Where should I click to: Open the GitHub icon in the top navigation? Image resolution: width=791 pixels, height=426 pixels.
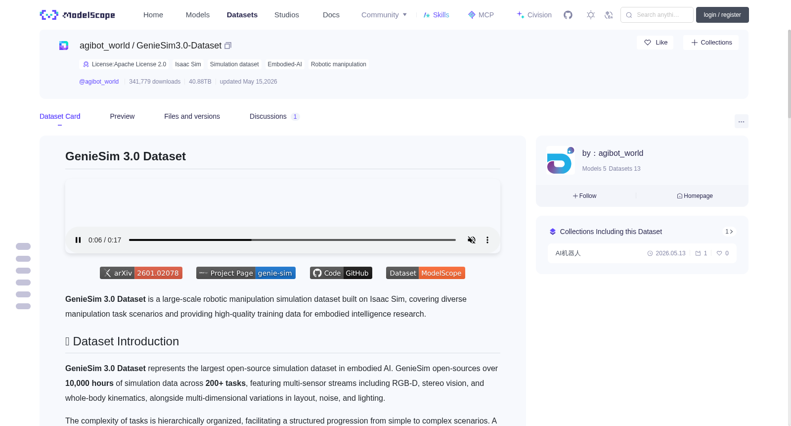568,15
